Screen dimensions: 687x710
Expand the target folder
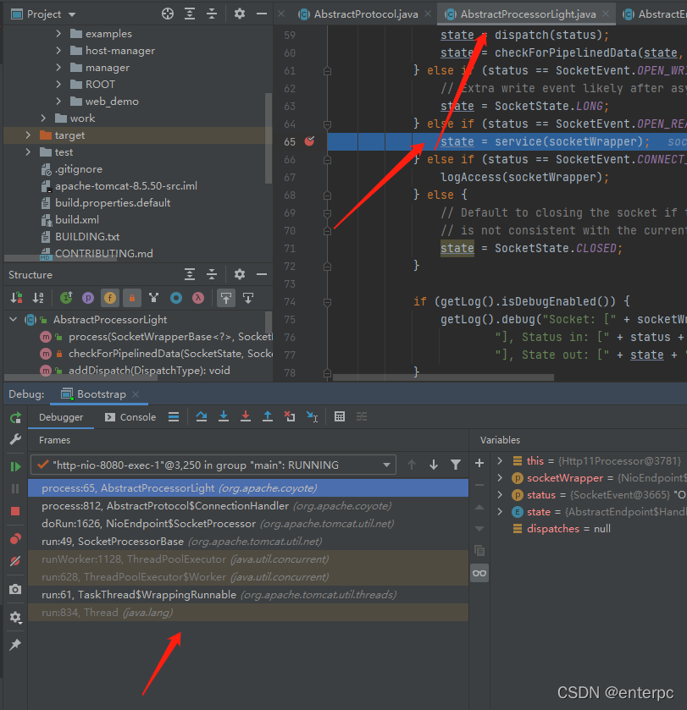28,135
